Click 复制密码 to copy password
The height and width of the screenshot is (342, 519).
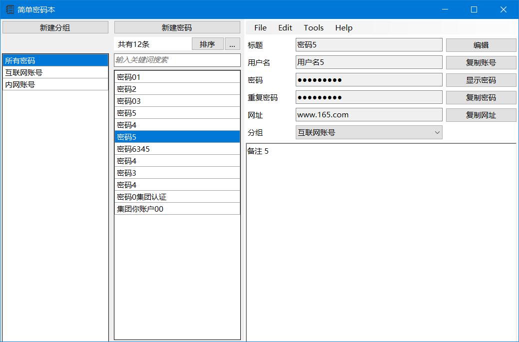pos(481,97)
